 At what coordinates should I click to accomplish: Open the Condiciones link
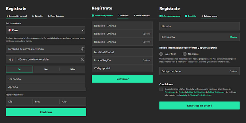click(170, 92)
